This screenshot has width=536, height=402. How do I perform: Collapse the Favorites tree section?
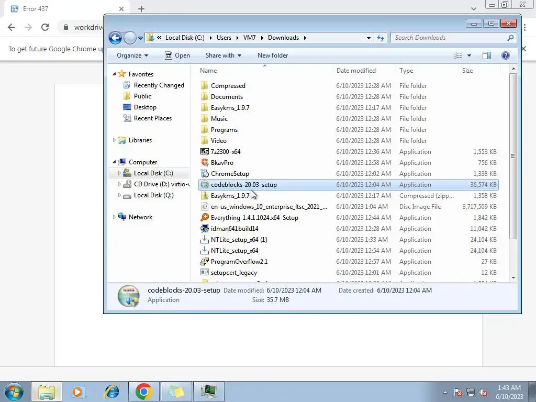tap(114, 74)
